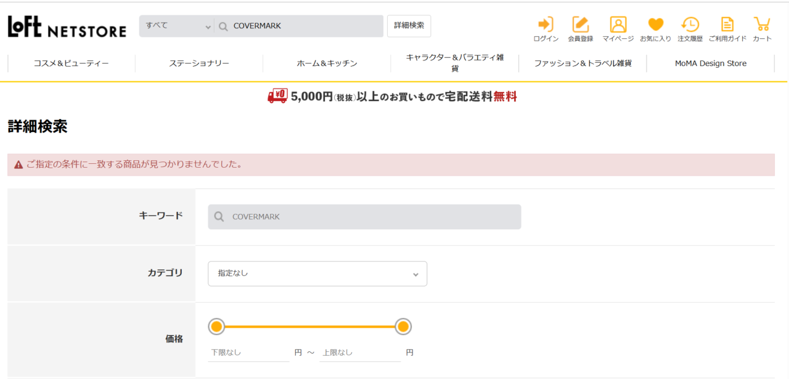This screenshot has width=789, height=379.
Task: Open MoMA Design Store menu
Action: pyautogui.click(x=711, y=63)
